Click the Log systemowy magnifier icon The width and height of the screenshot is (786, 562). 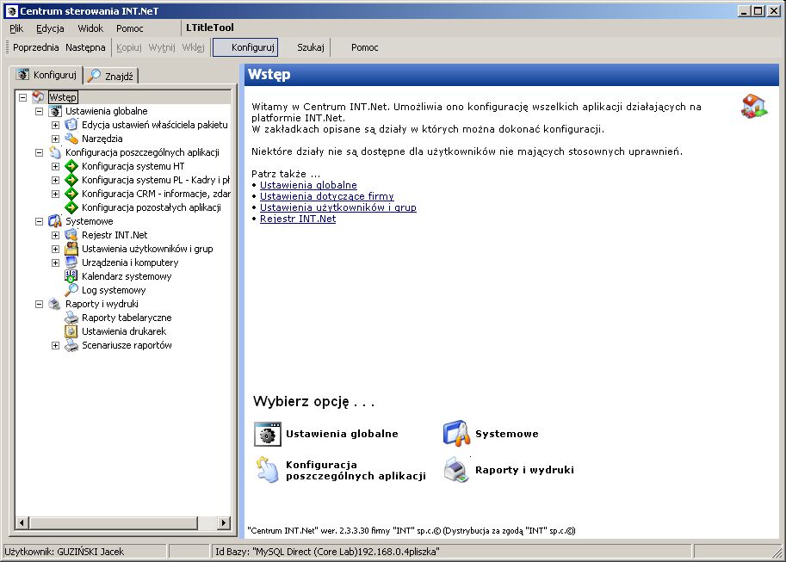71,290
